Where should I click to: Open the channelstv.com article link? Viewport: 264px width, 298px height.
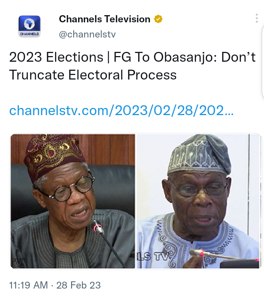click(x=121, y=111)
